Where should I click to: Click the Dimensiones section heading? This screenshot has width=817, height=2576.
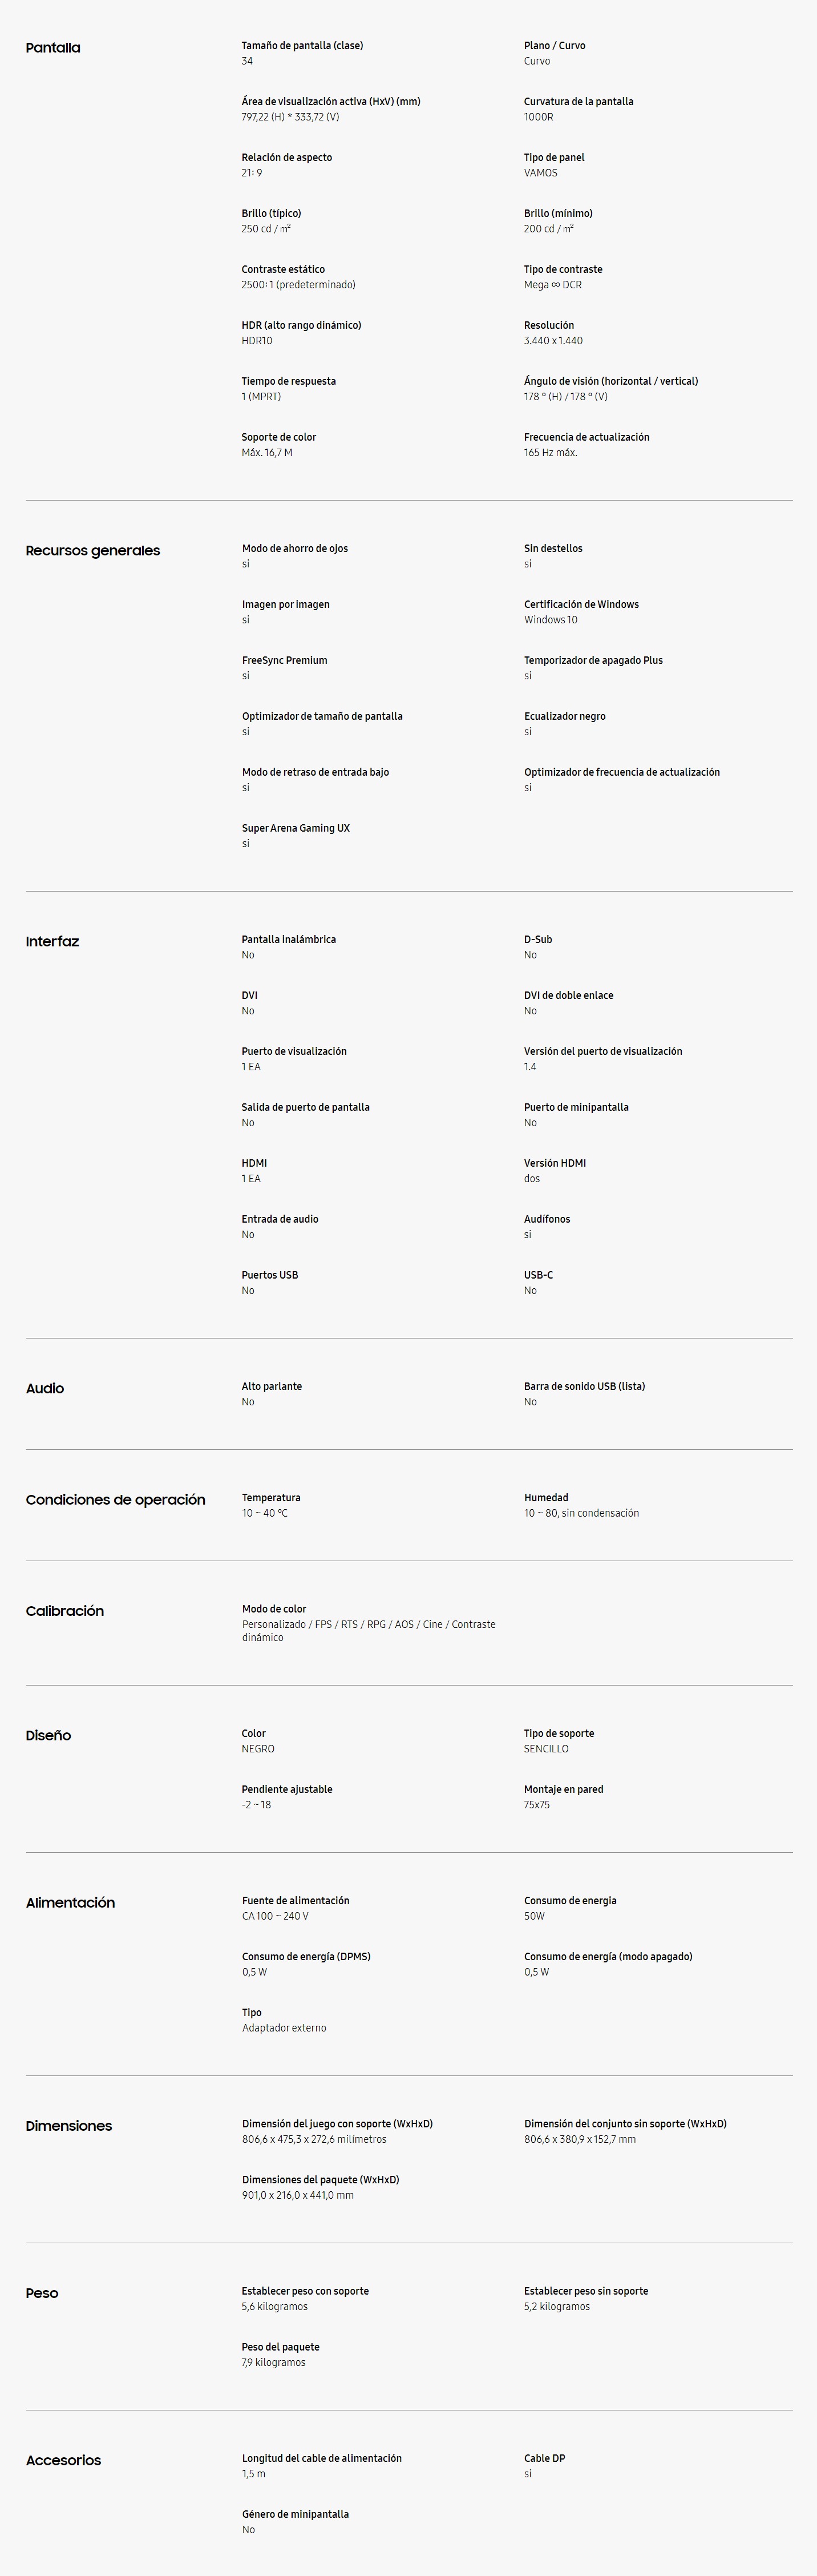pyautogui.click(x=69, y=2126)
